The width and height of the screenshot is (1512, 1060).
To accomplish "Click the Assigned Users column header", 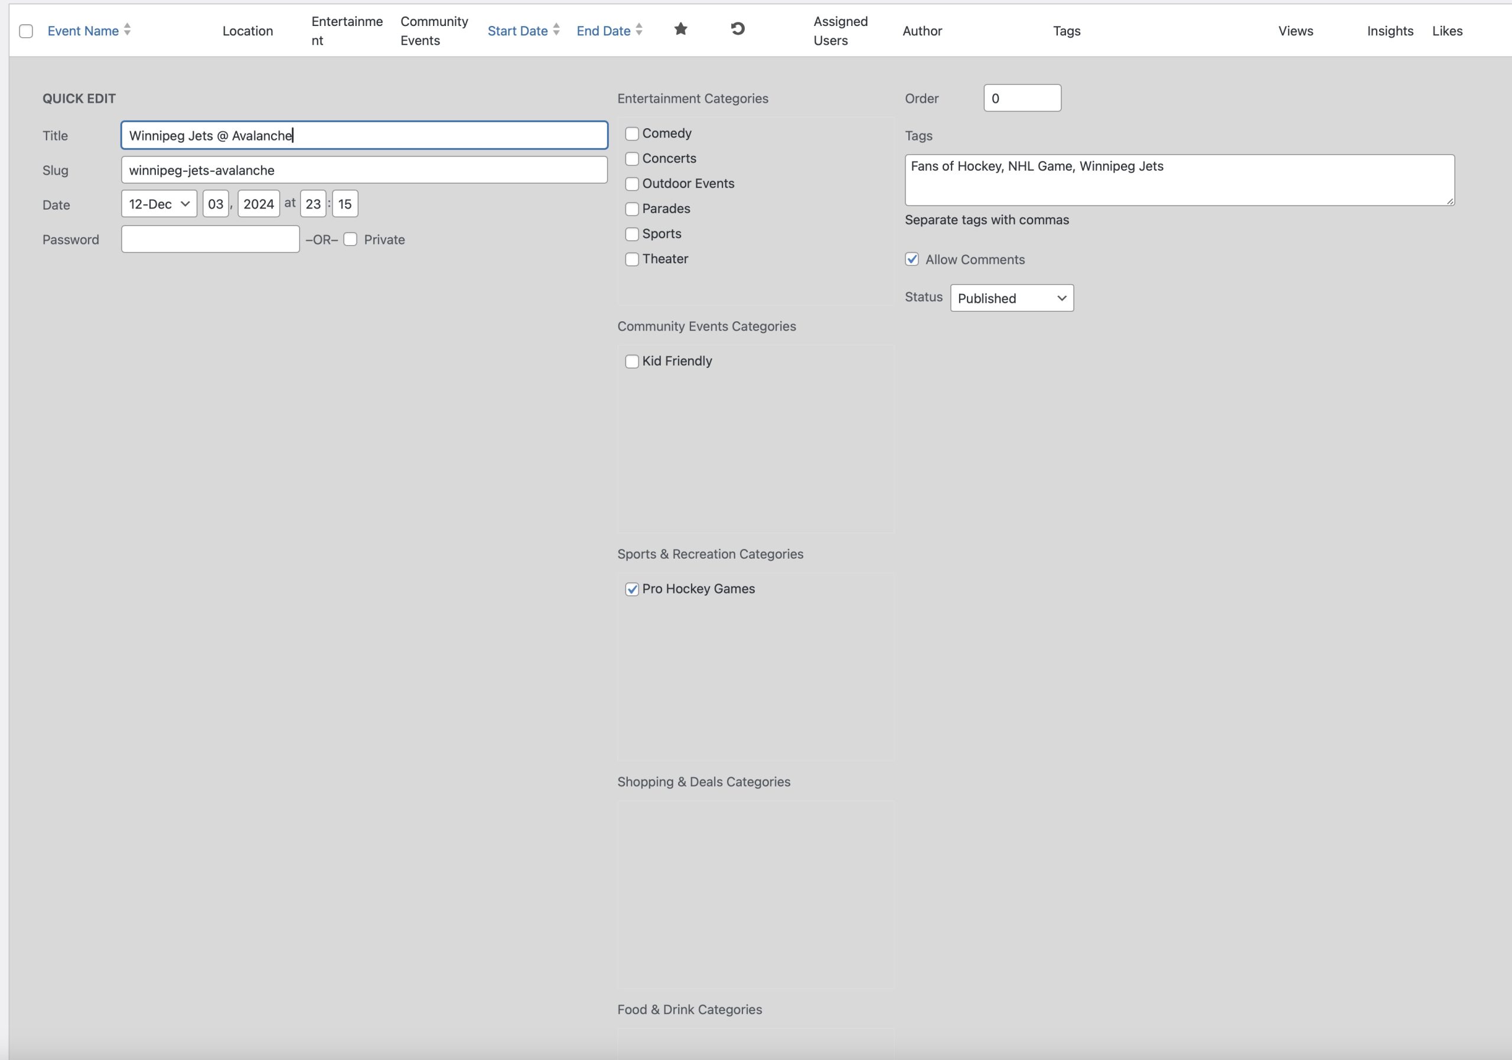I will [x=840, y=31].
